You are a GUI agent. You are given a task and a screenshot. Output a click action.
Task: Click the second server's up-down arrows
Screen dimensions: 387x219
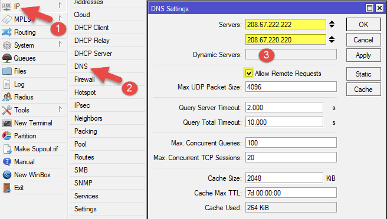(x=332, y=39)
